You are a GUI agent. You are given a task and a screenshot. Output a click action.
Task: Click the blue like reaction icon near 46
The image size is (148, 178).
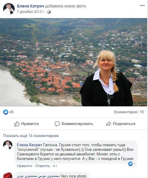point(6,112)
